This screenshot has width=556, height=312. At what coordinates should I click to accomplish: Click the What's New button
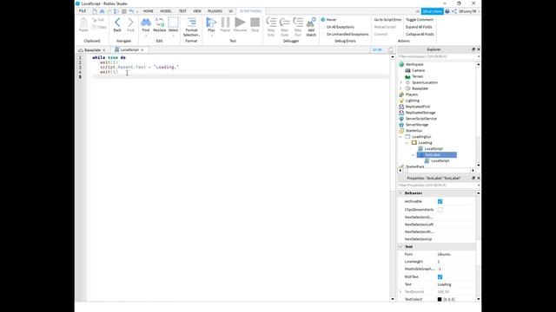pos(433,11)
